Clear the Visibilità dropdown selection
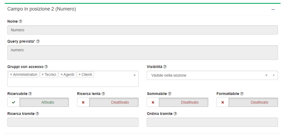The height and width of the screenshot is (136, 285). tap(266, 75)
